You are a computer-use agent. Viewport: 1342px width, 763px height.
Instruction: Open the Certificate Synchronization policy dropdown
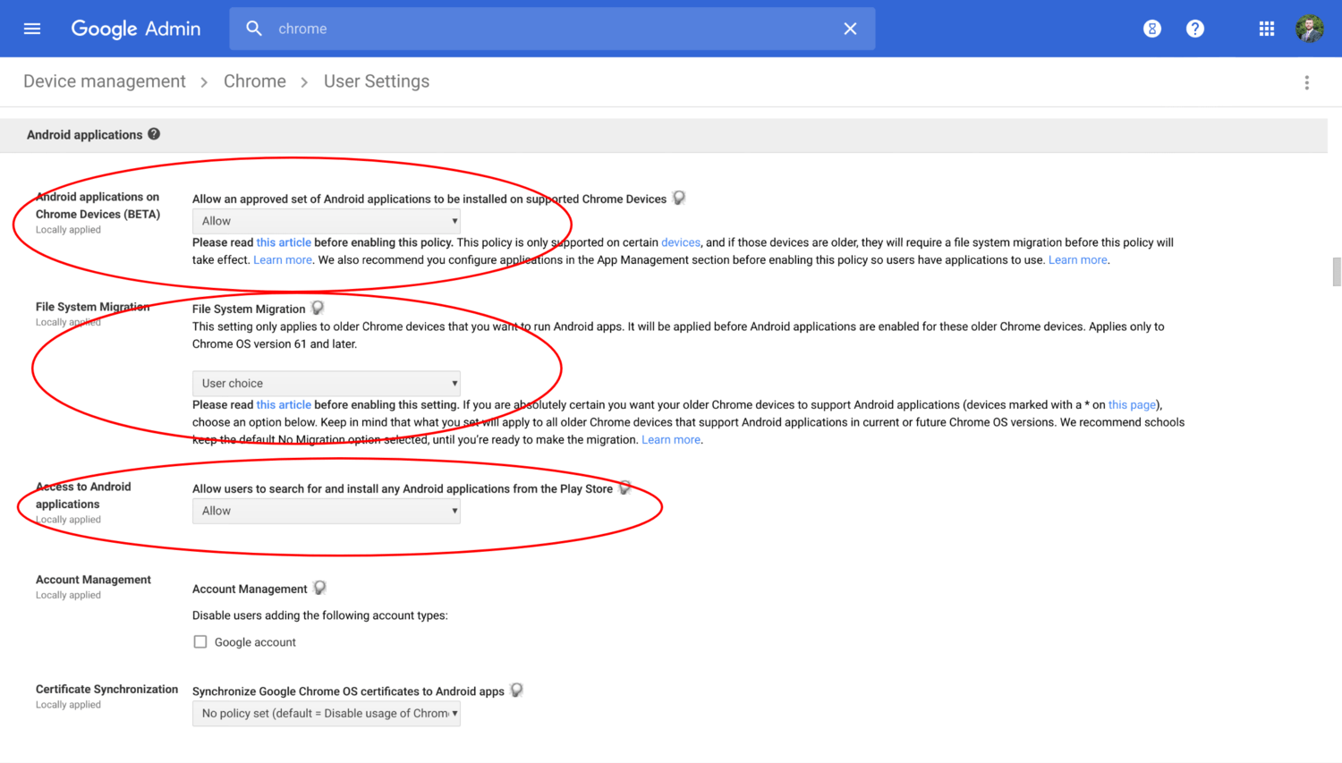(326, 714)
